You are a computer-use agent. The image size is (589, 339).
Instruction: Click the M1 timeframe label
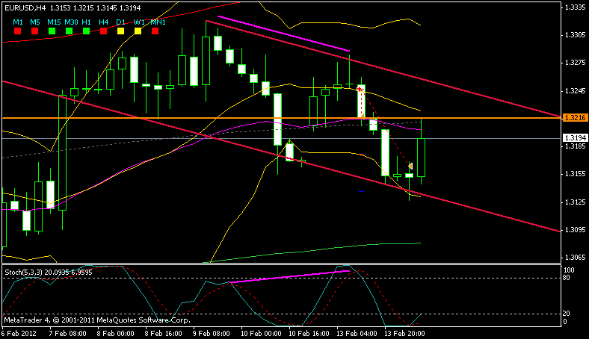click(18, 22)
